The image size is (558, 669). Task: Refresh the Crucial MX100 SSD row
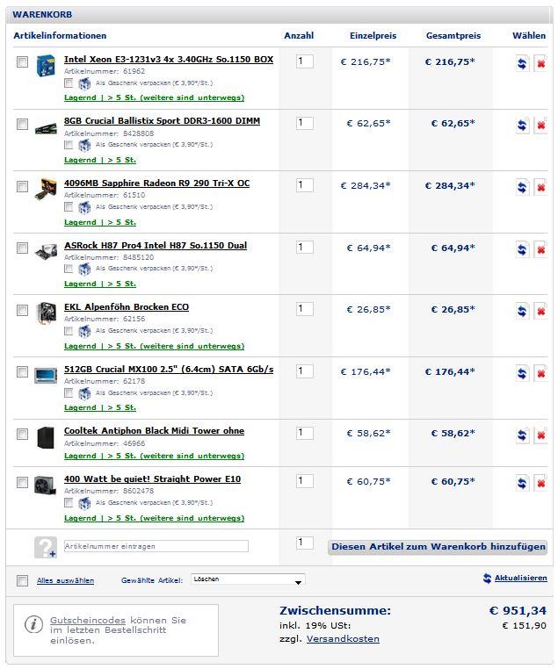click(x=522, y=374)
